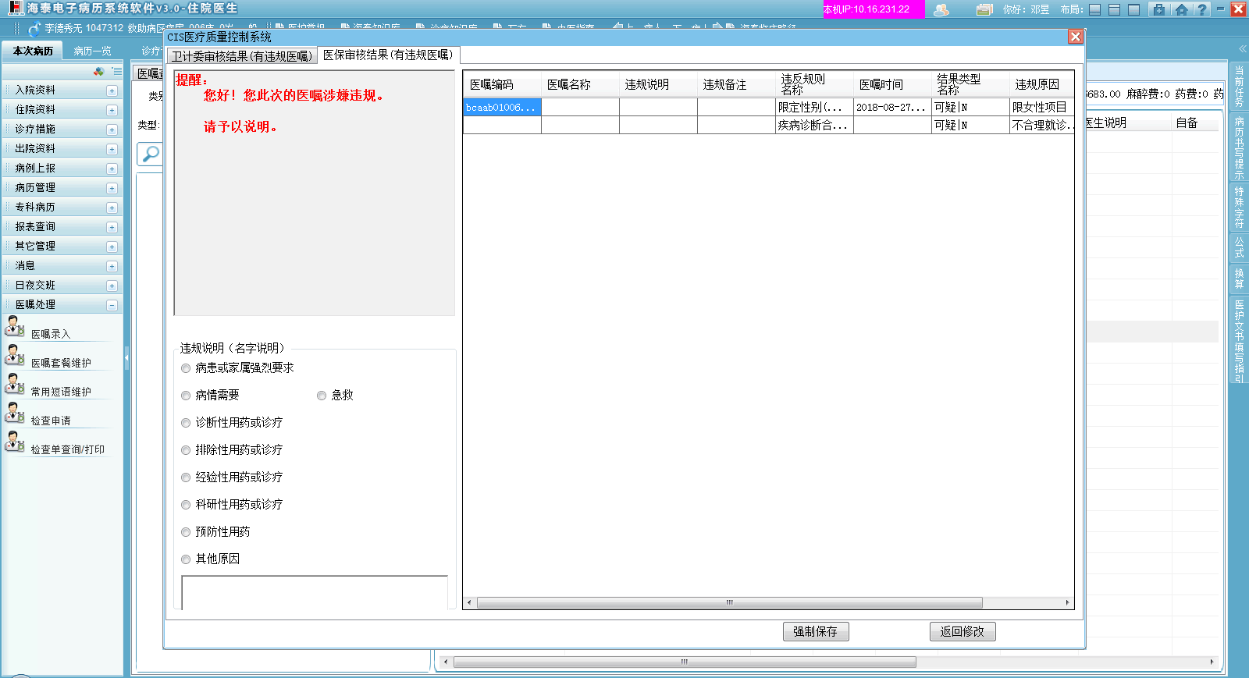Click the male patient gender icon

[x=34, y=29]
